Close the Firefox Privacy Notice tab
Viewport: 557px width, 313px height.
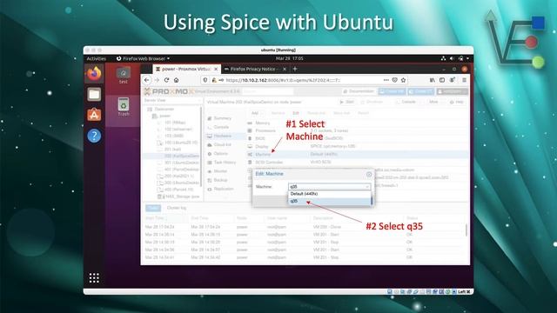coord(285,70)
